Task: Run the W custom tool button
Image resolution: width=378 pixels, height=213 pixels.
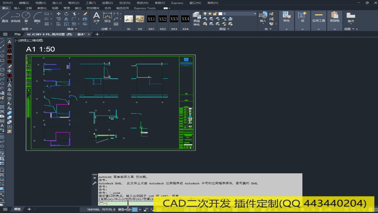Action: pyautogui.click(x=128, y=19)
